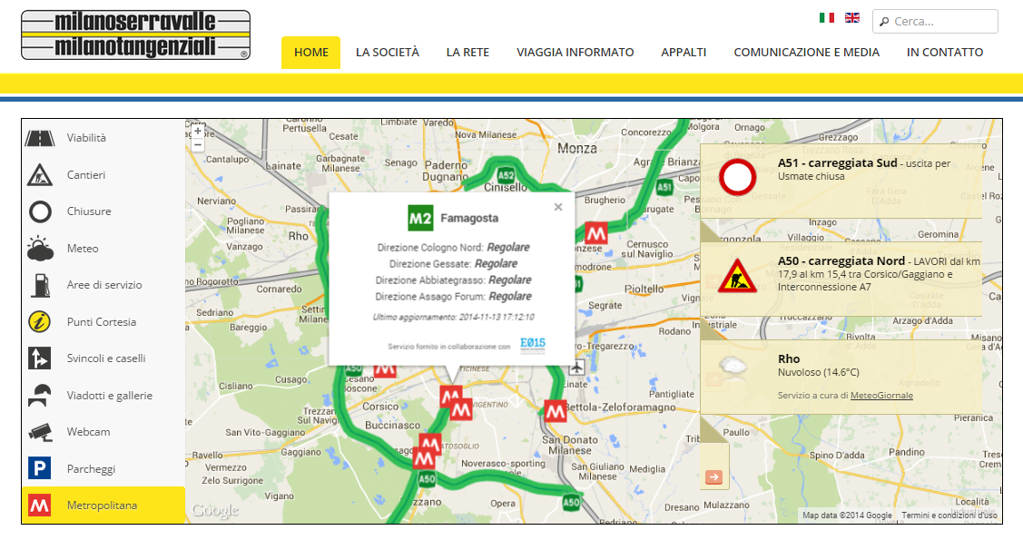Switch site language to English flag

[852, 17]
